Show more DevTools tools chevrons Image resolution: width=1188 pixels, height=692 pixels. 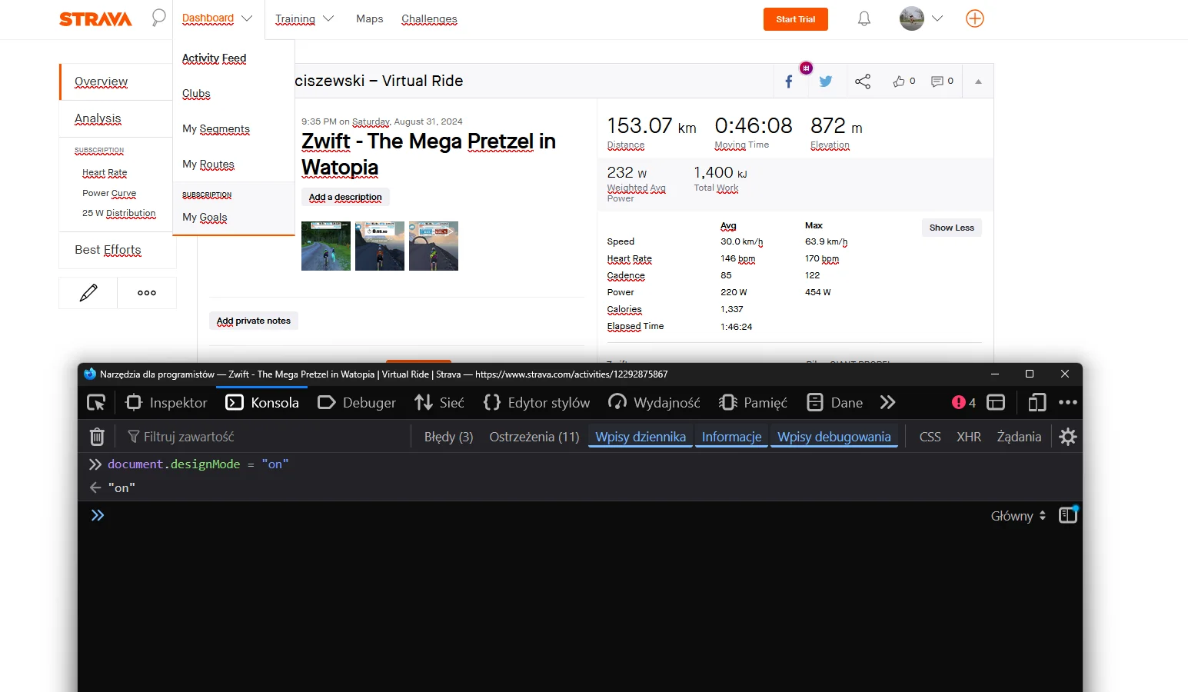pyautogui.click(x=888, y=402)
